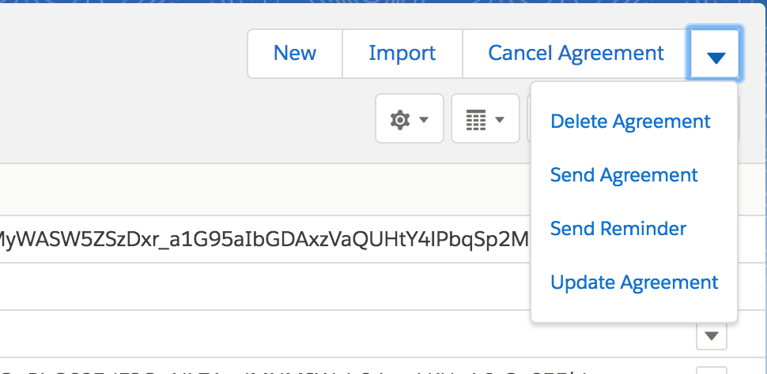This screenshot has height=374, width=767.
Task: Click the small caret beside the grid icon
Action: pyautogui.click(x=500, y=120)
